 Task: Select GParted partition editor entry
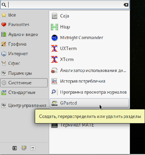click(x=89, y=103)
